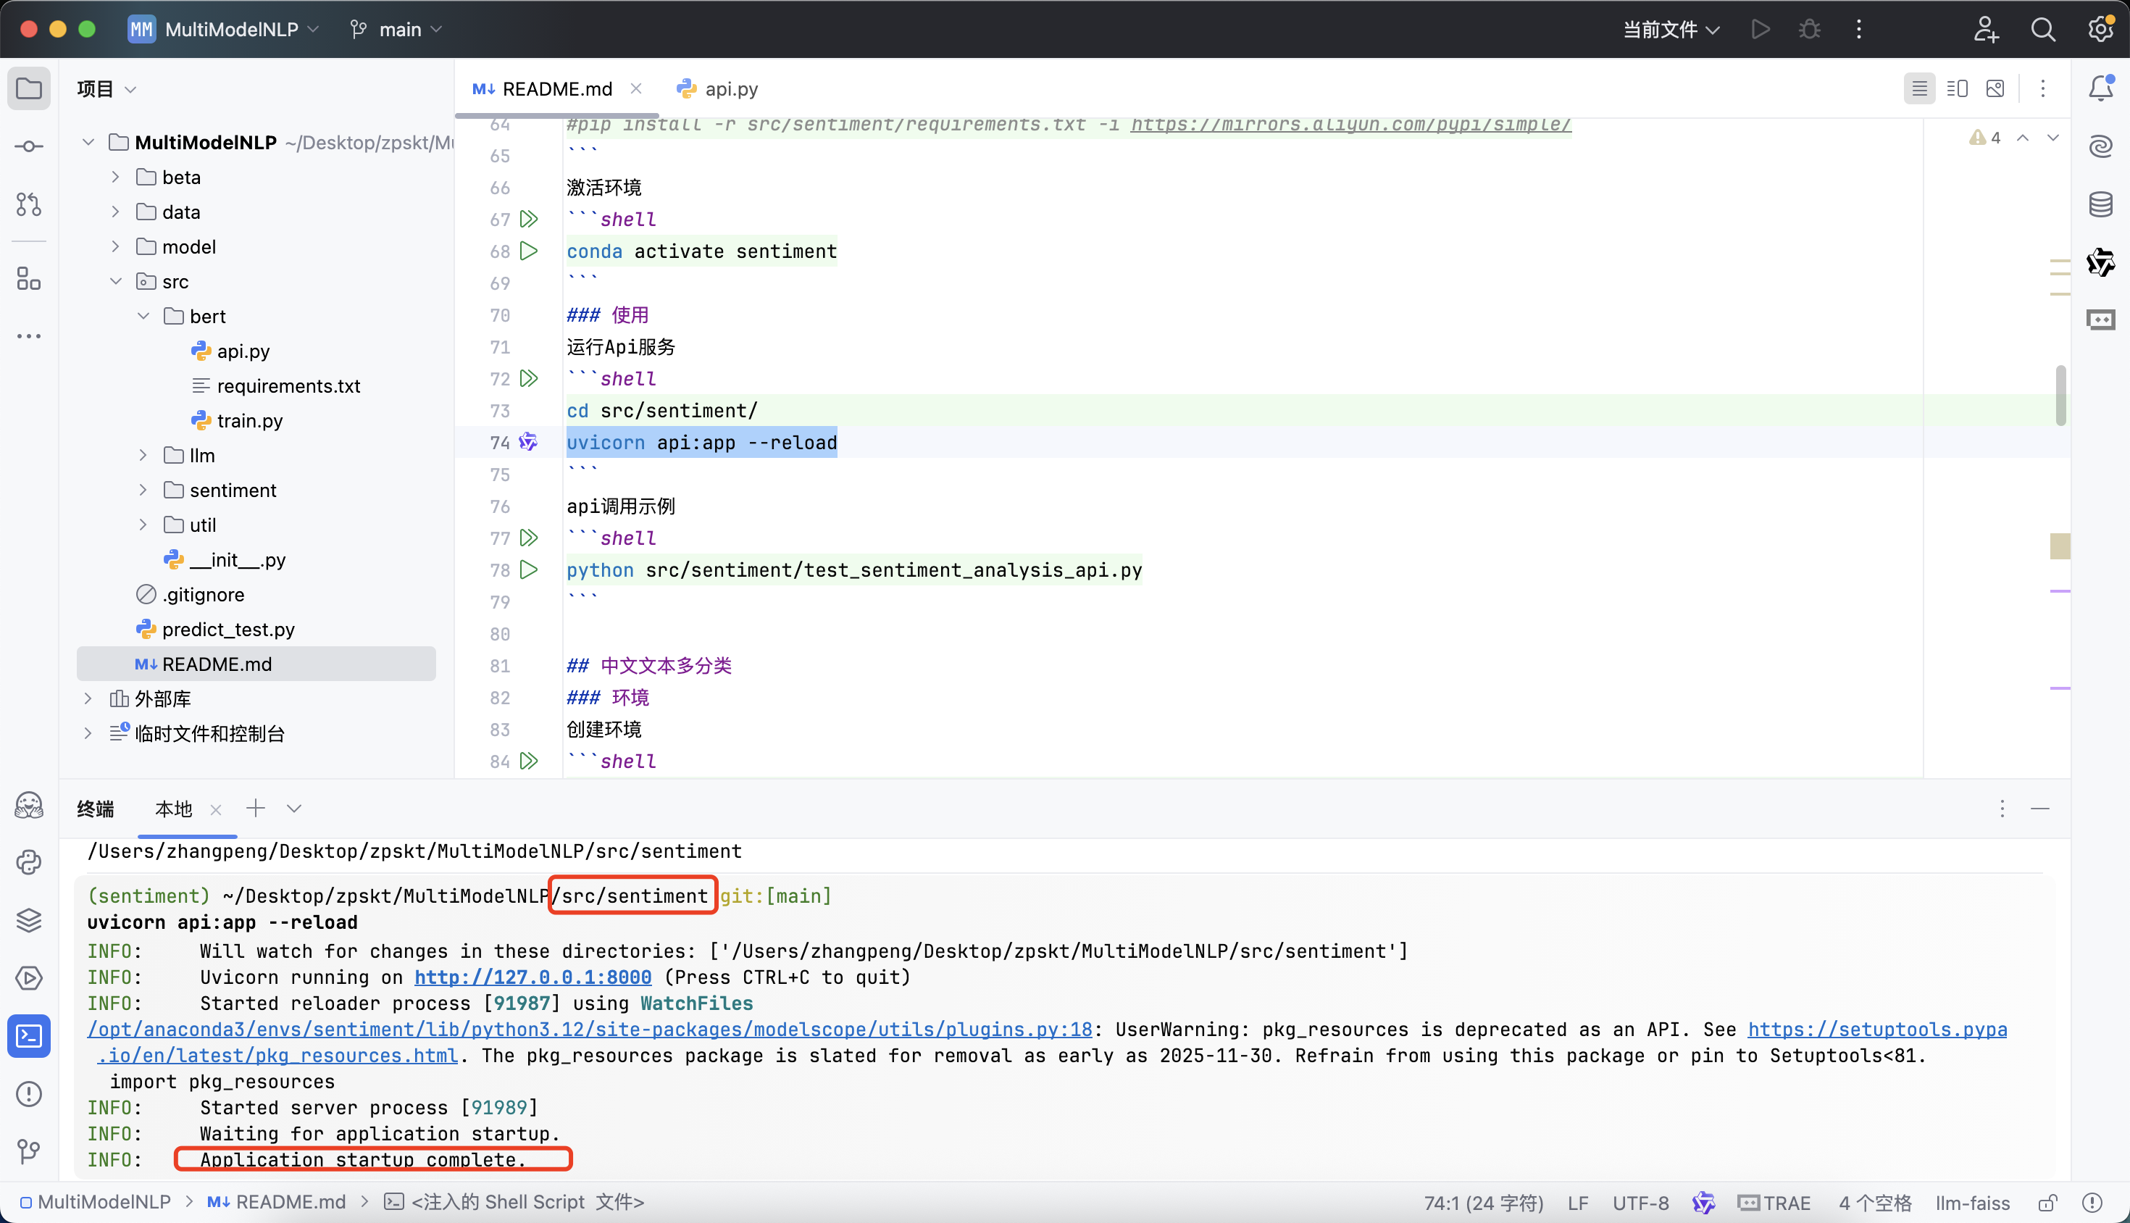
Task: Close the README.md tab
Action: pos(637,88)
